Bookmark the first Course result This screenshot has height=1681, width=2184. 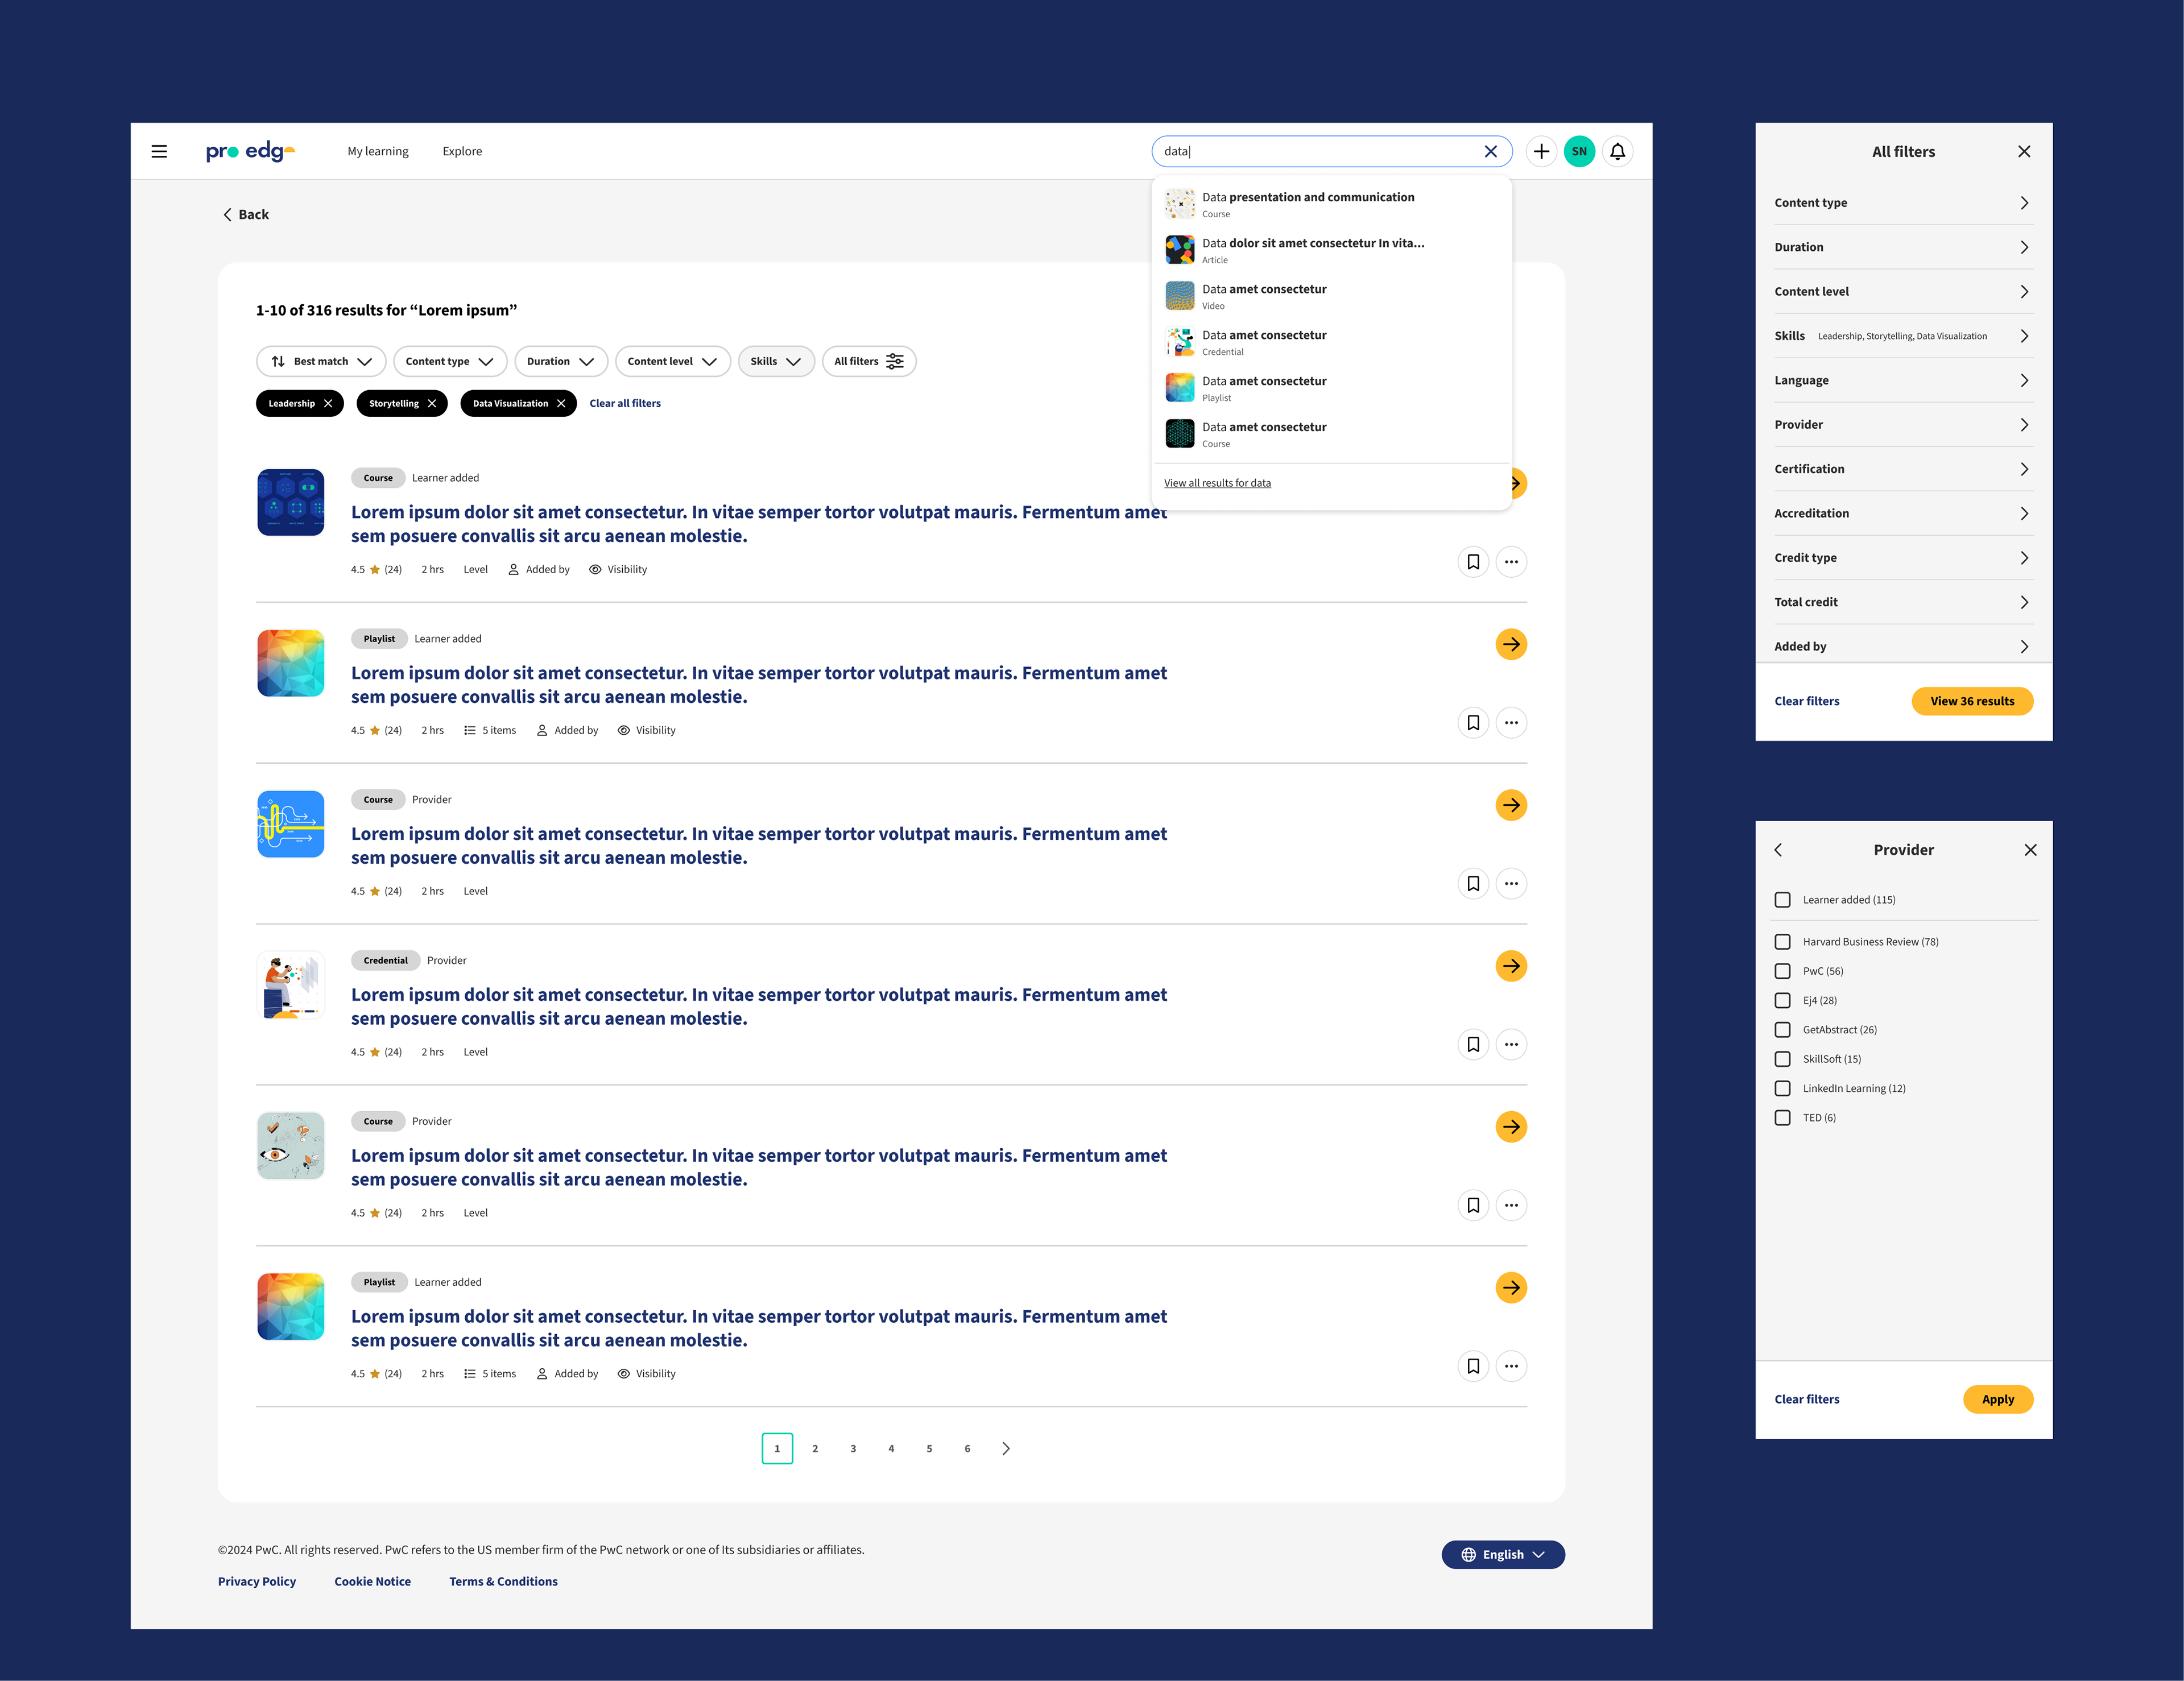point(1473,562)
